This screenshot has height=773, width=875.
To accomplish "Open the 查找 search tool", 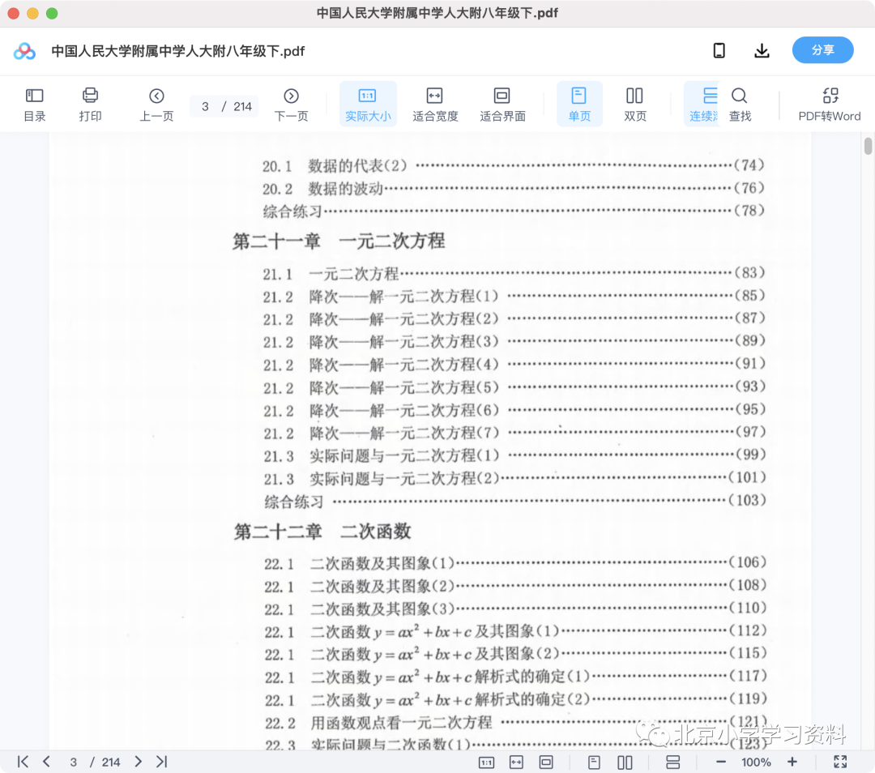I will (740, 105).
